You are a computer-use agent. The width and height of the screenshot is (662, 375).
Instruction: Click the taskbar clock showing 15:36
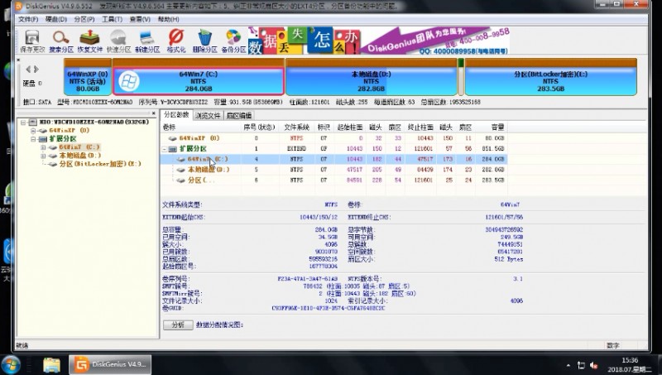(630, 365)
